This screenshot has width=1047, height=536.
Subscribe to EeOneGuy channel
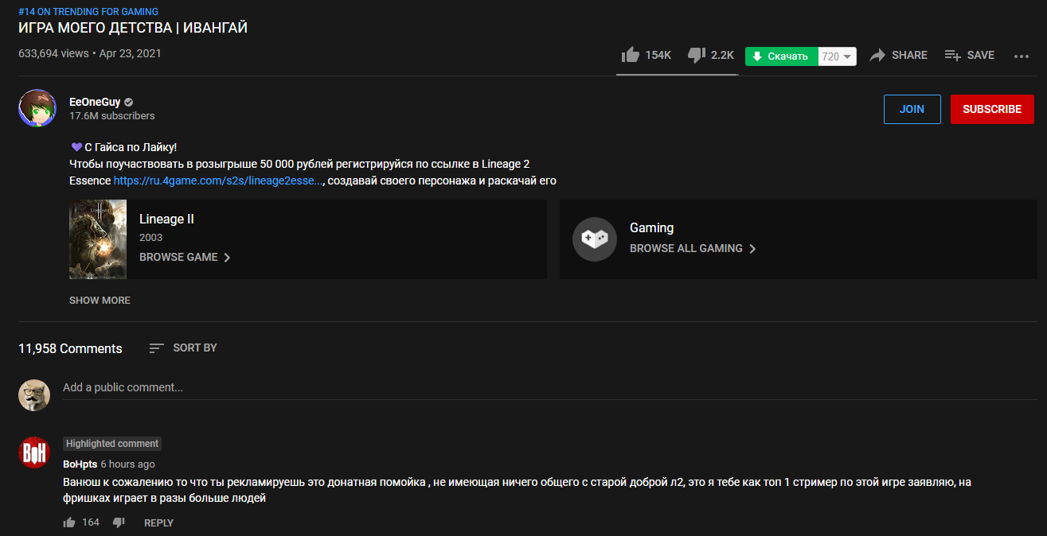pyautogui.click(x=991, y=109)
